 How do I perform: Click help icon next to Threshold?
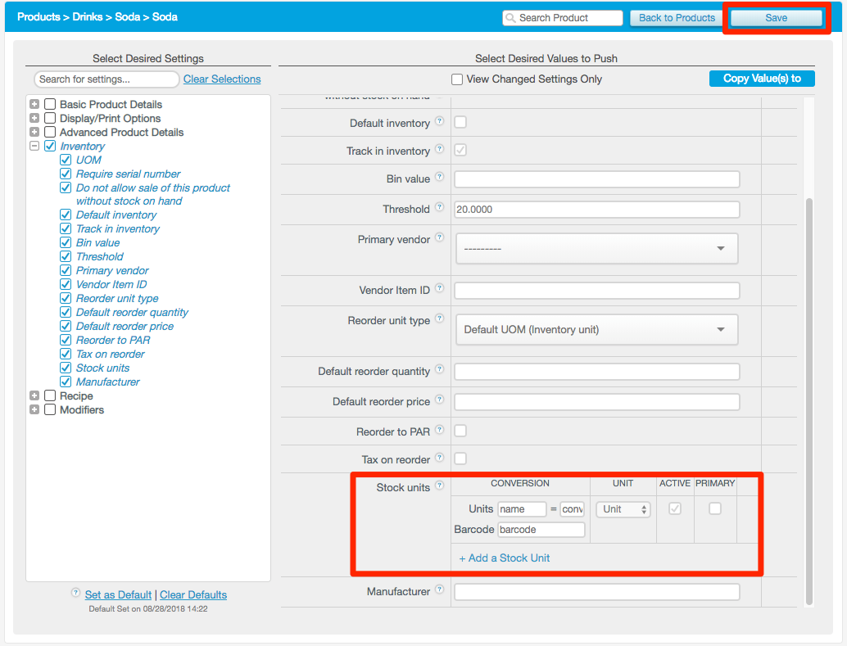(x=440, y=208)
